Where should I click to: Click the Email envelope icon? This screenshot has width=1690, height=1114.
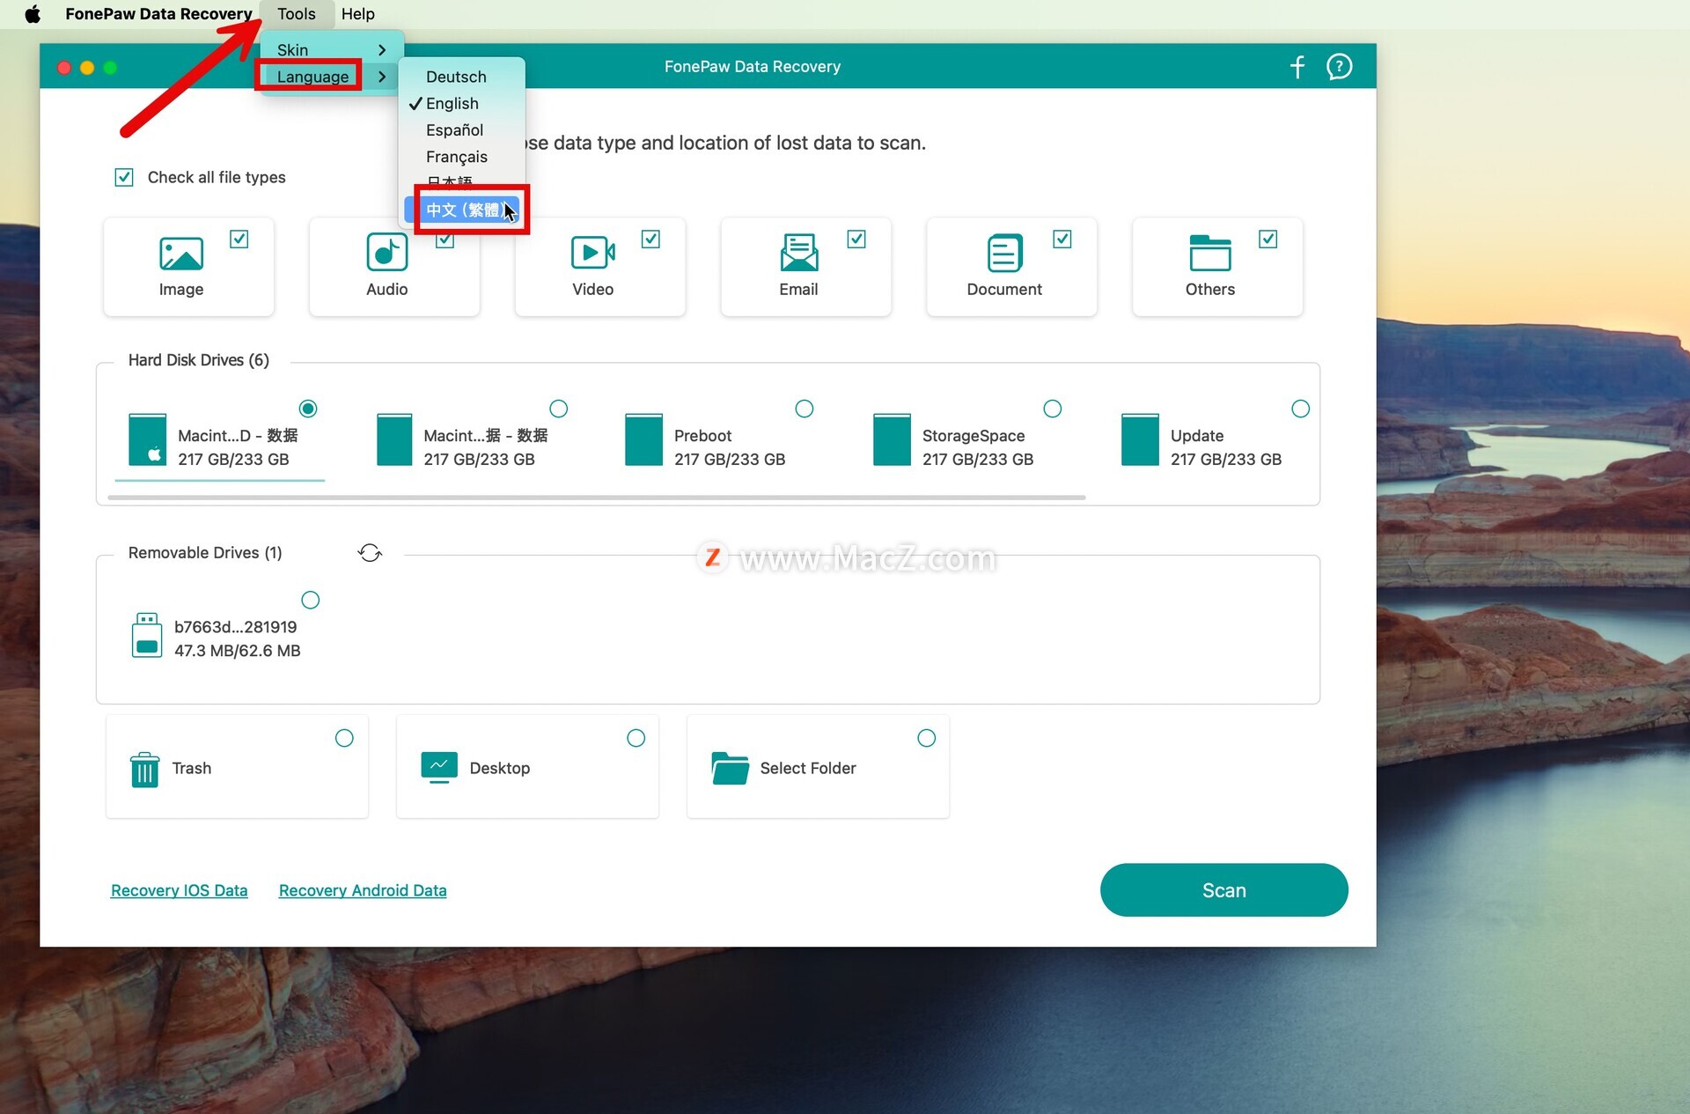pos(798,254)
